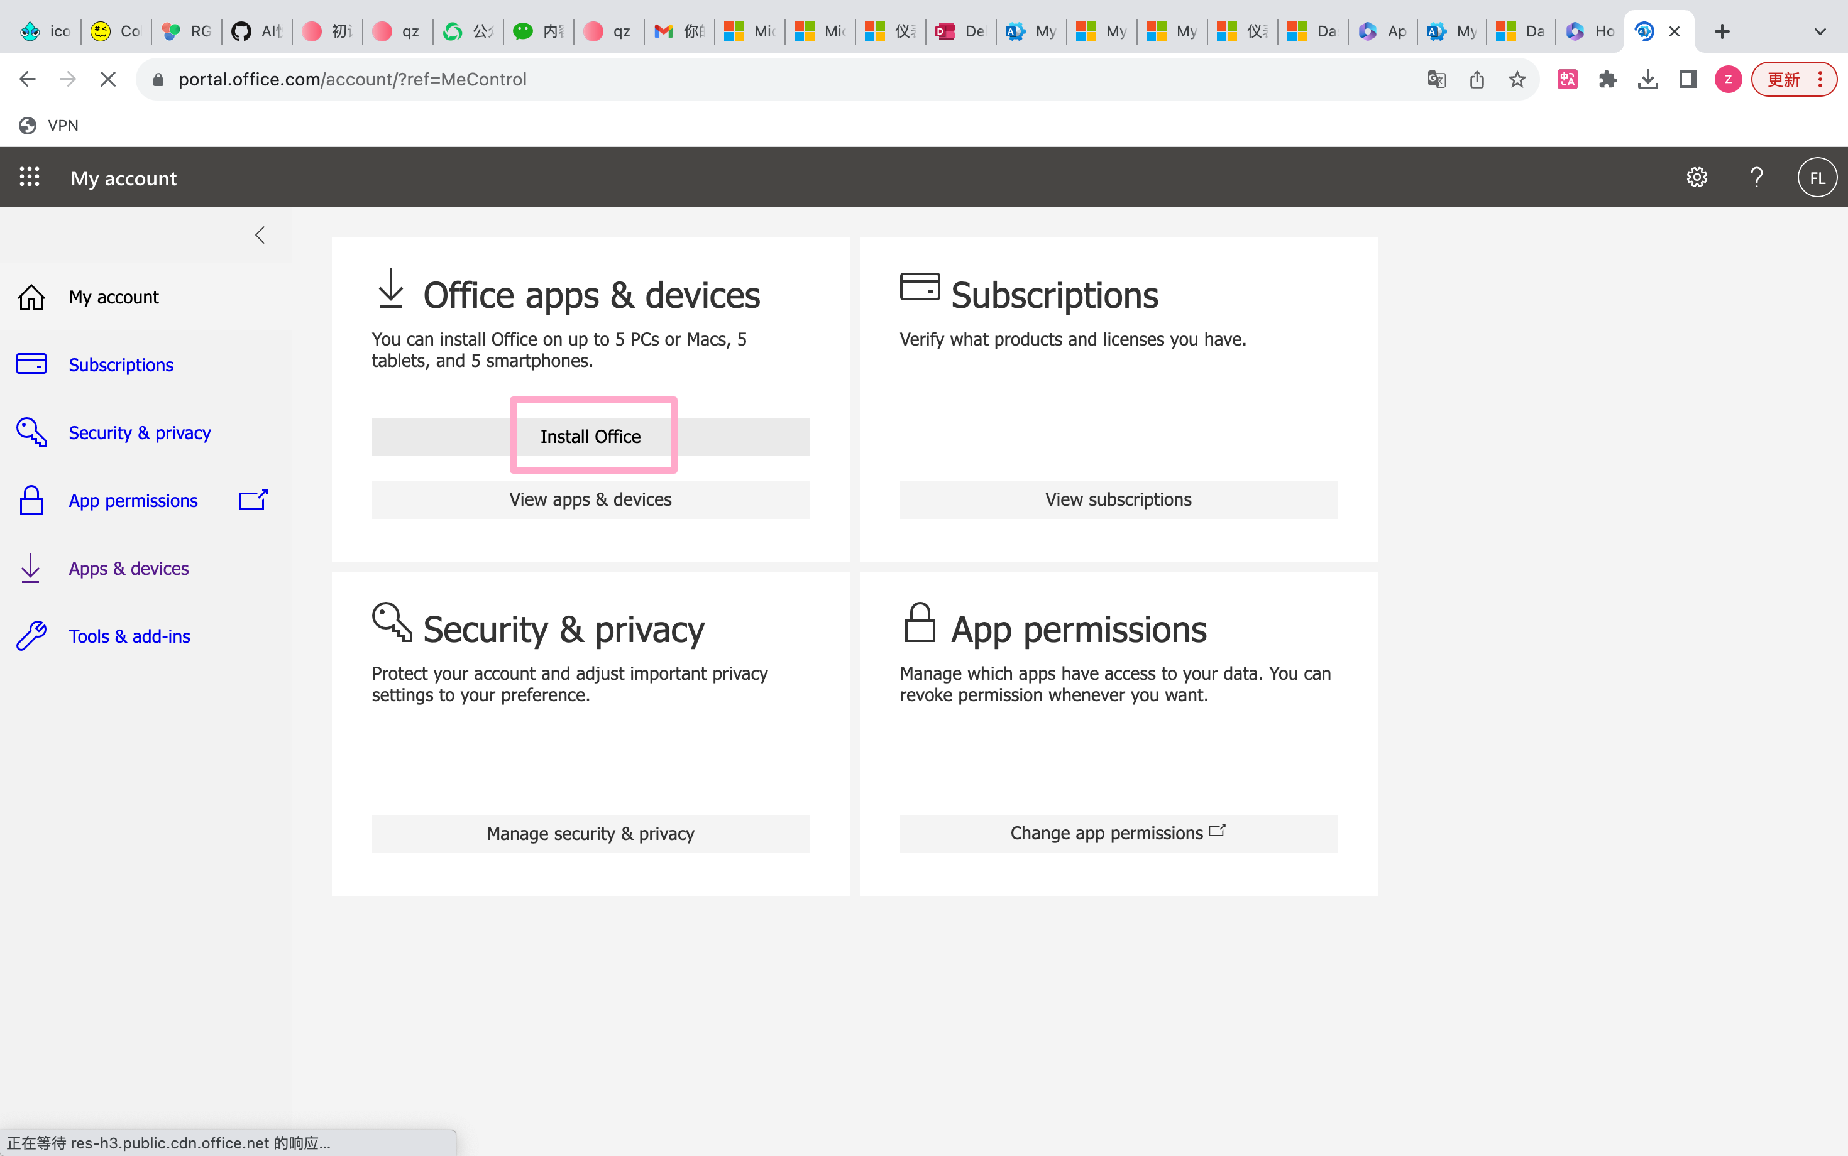Close the active browser tab
This screenshot has height=1156, width=1848.
[x=1675, y=31]
